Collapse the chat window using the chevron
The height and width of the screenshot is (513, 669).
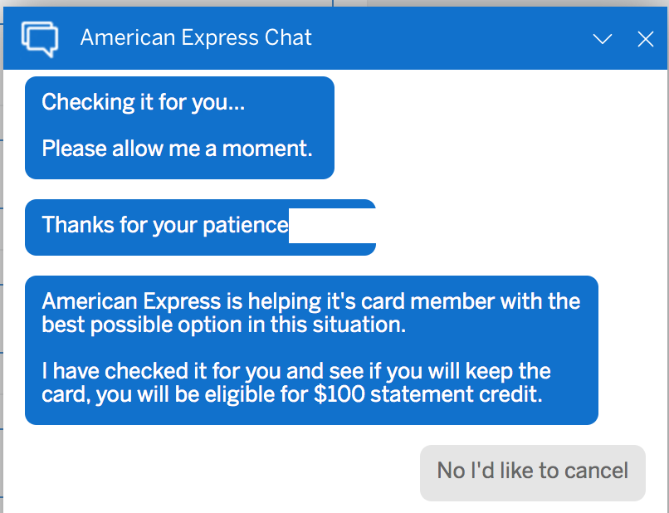(603, 38)
